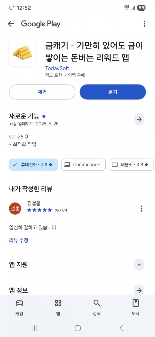
Task: Open the 검색 search tab
Action: pos(97,307)
